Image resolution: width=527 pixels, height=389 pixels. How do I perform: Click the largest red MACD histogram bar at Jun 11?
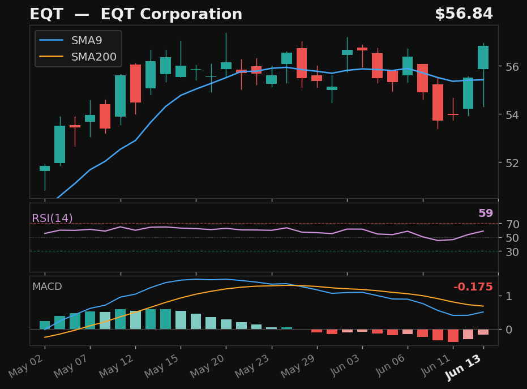(453, 336)
